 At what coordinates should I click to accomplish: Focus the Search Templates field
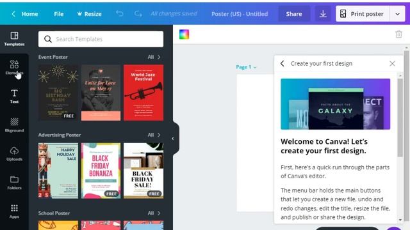click(101, 39)
